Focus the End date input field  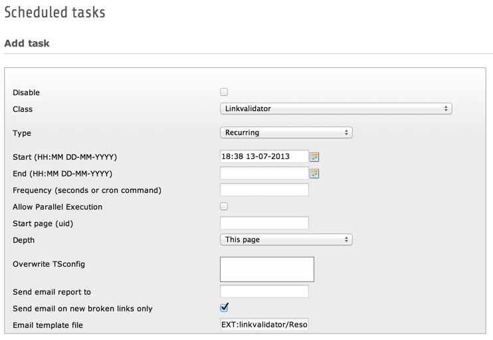pyautogui.click(x=264, y=174)
